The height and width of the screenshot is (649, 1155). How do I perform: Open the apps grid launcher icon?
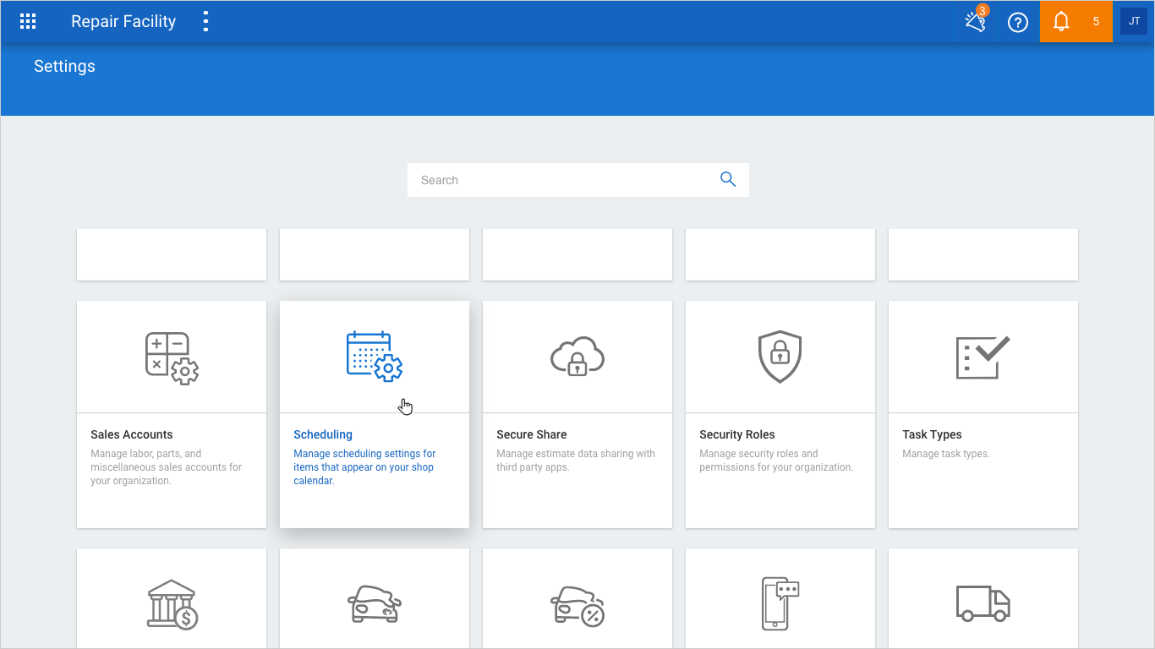pyautogui.click(x=28, y=22)
